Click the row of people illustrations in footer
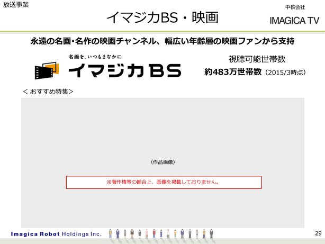Screen dimensions: 325x244 tap(161, 234)
